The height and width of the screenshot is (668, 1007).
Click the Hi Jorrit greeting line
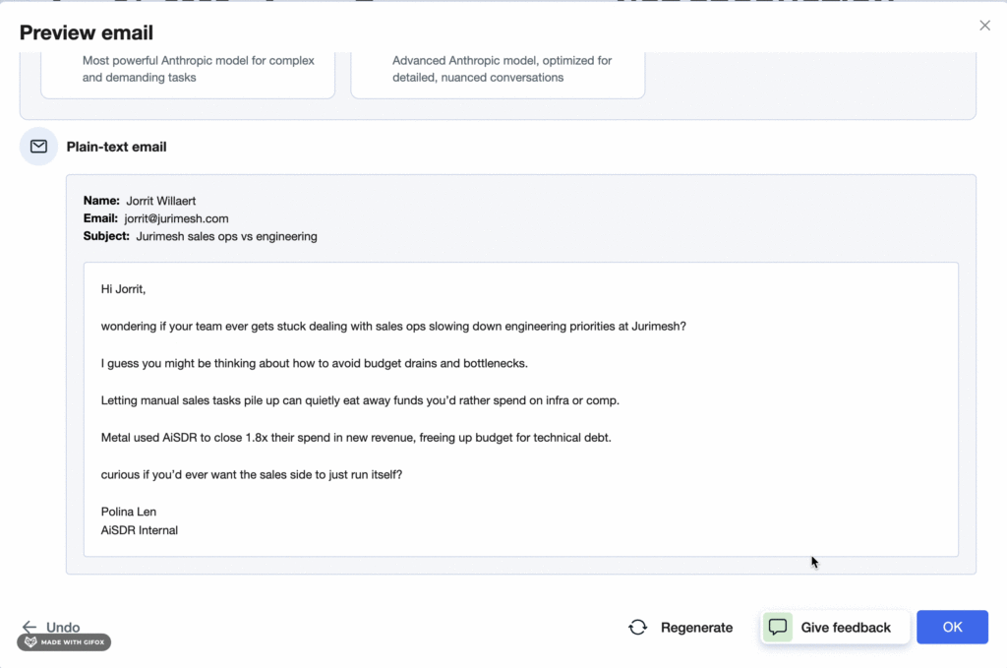point(123,289)
